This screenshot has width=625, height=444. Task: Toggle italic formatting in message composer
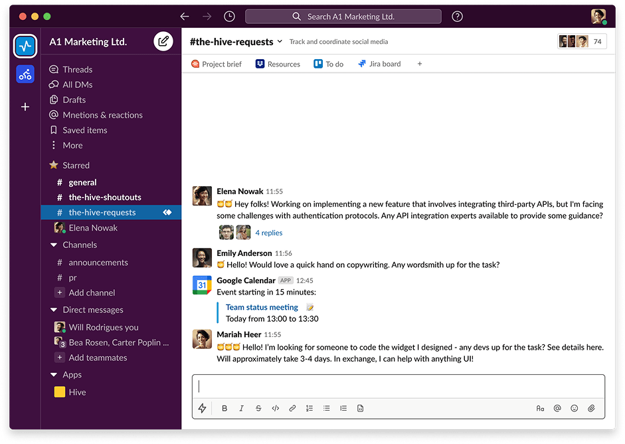point(241,408)
